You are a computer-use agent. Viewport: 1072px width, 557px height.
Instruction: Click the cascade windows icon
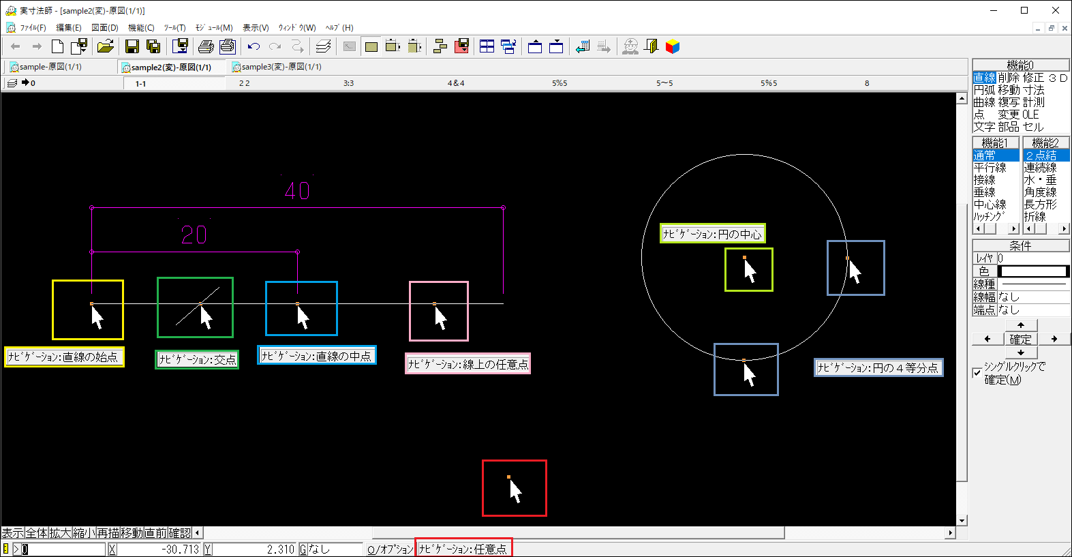(508, 46)
